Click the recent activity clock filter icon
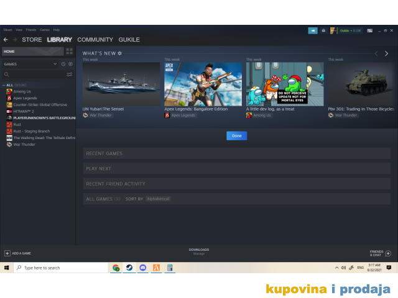 pyautogui.click(x=63, y=64)
